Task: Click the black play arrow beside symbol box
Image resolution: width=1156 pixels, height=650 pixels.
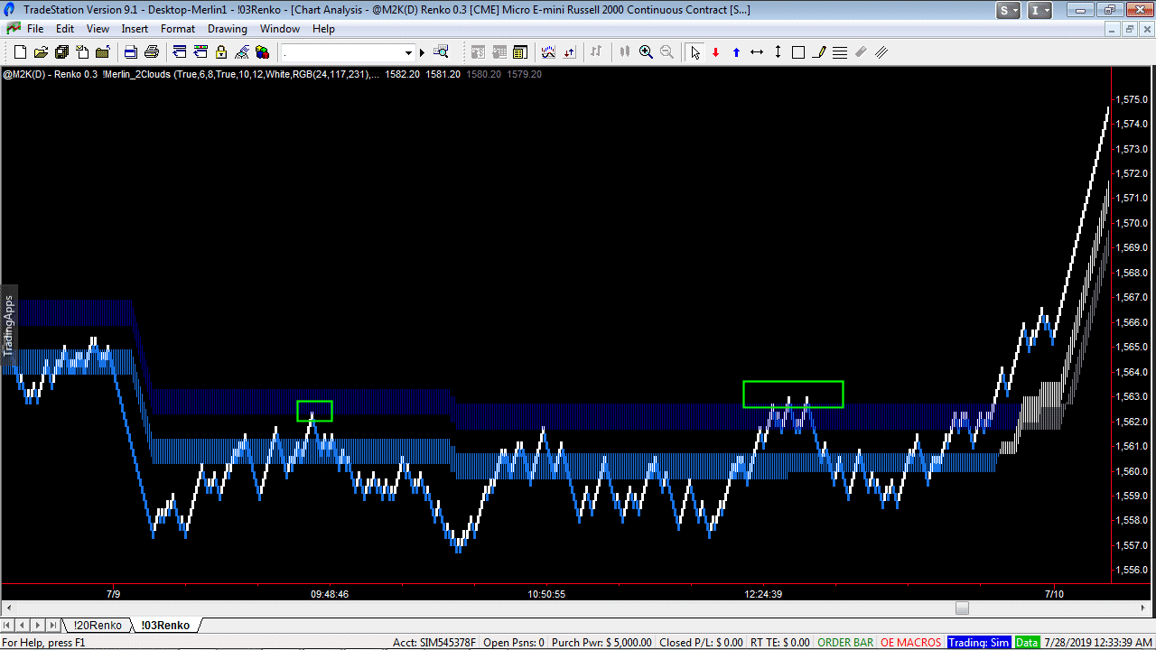Action: [x=422, y=52]
